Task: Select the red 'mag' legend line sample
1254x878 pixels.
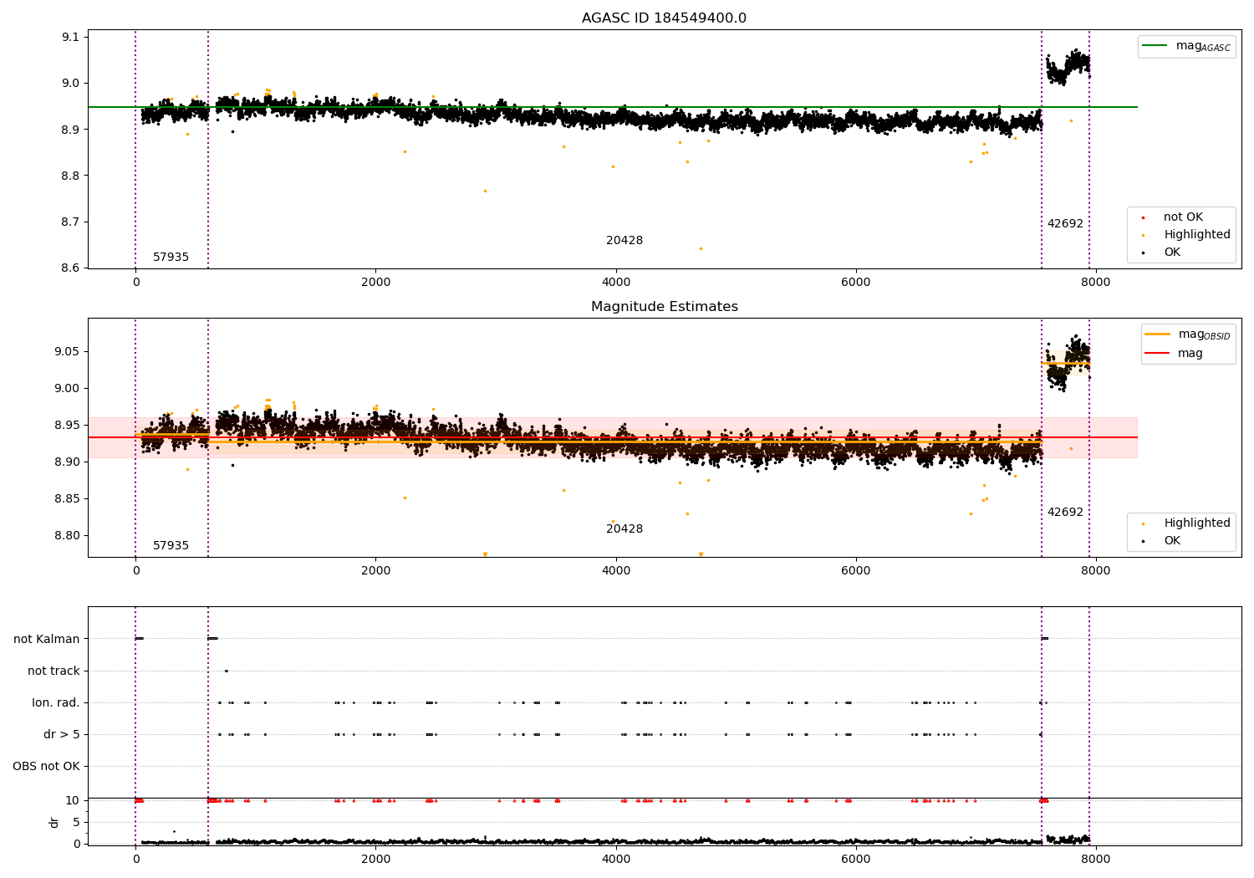Action: pyautogui.click(x=1158, y=353)
